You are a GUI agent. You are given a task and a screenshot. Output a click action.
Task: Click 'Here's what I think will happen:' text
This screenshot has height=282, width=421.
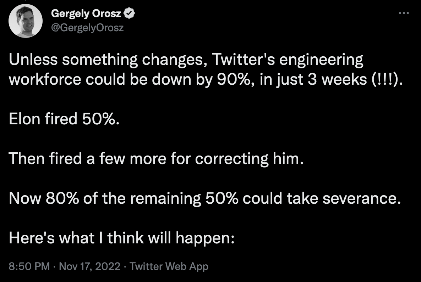pos(122,238)
